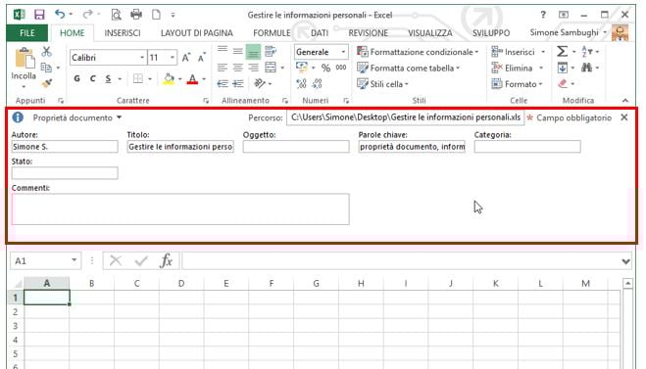
Task: Switch to DATI ribbon tab
Action: pos(320,33)
